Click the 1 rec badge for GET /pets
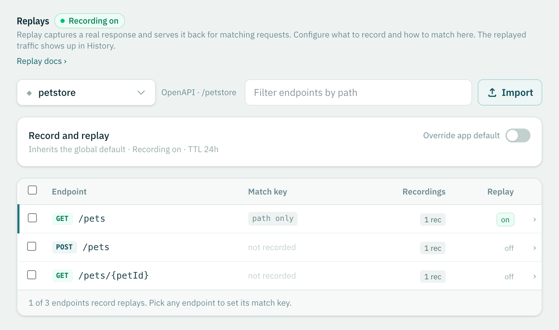Viewport: 559px width, 330px height. (433, 220)
